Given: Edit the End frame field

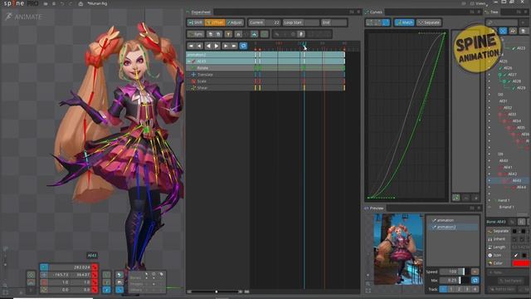Looking at the screenshot, I should tap(334, 22).
